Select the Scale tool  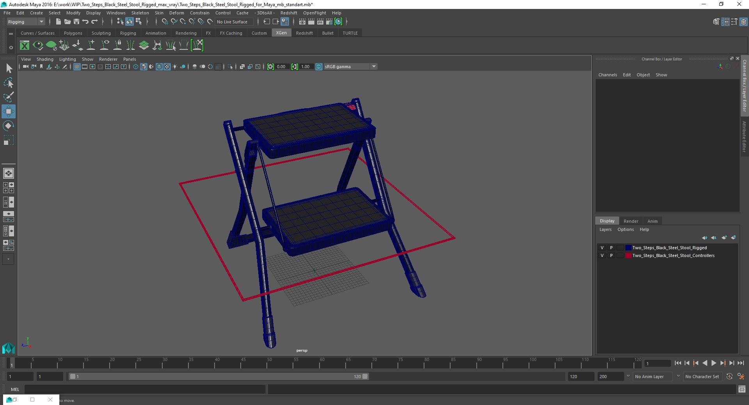click(9, 140)
